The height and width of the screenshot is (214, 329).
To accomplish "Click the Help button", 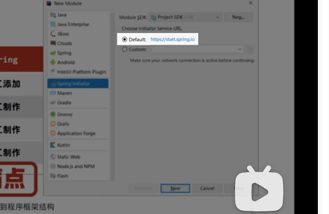I will (240, 188).
